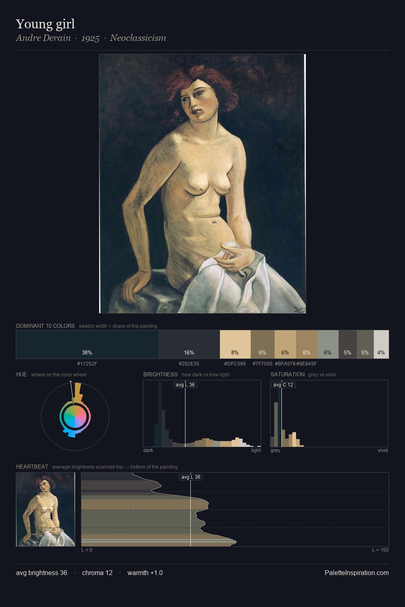Click the '#DFC599' hex code label
The width and height of the screenshot is (405, 607).
coord(235,364)
